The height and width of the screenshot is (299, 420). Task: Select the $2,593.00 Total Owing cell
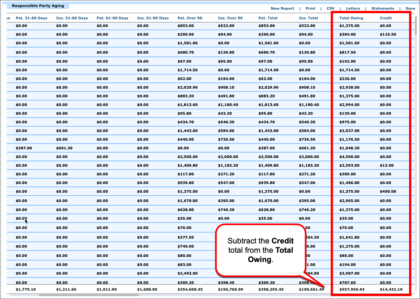[349, 165]
